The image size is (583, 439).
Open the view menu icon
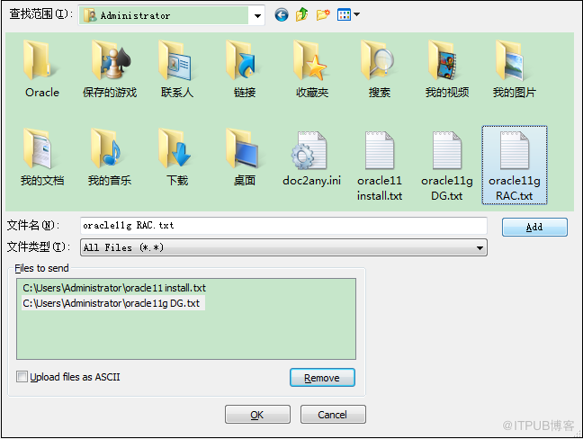coord(344,15)
